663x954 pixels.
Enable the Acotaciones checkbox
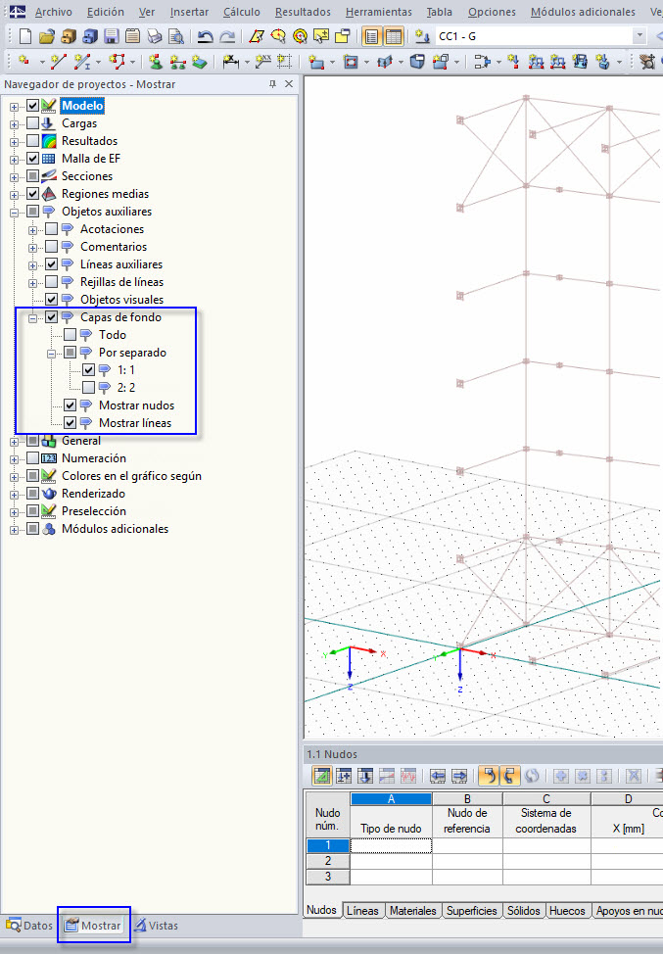click(52, 229)
